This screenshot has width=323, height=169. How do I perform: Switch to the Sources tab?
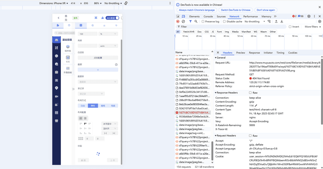coord(221,17)
